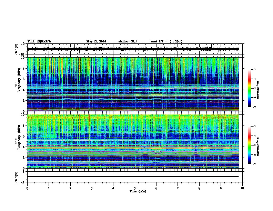Click the "4" kHz tick on ch.1 frequency axis
273x211 pixels.
pyautogui.click(x=24, y=90)
